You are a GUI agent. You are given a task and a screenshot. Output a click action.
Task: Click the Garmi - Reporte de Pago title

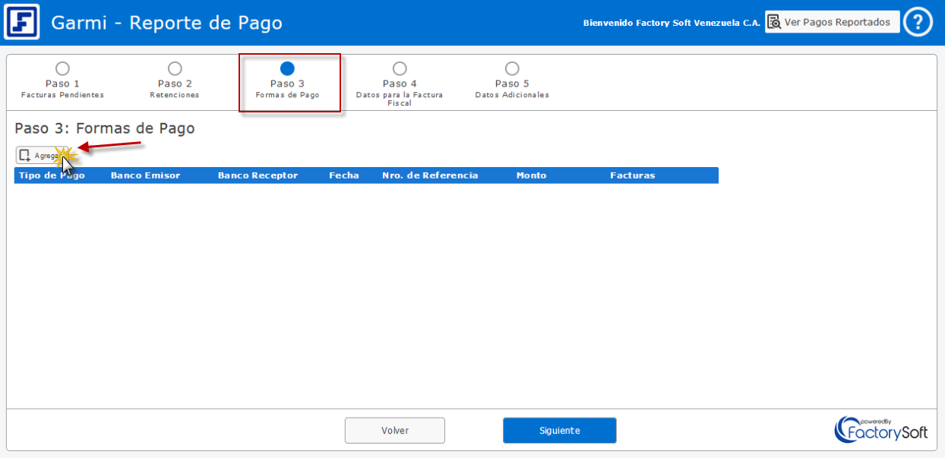[166, 23]
